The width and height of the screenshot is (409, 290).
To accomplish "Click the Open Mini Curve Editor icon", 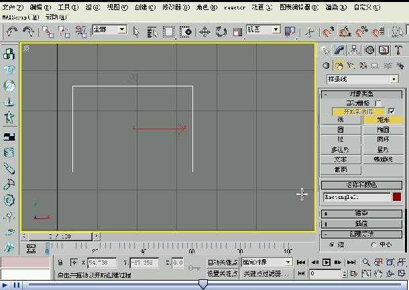I will point(32,248).
